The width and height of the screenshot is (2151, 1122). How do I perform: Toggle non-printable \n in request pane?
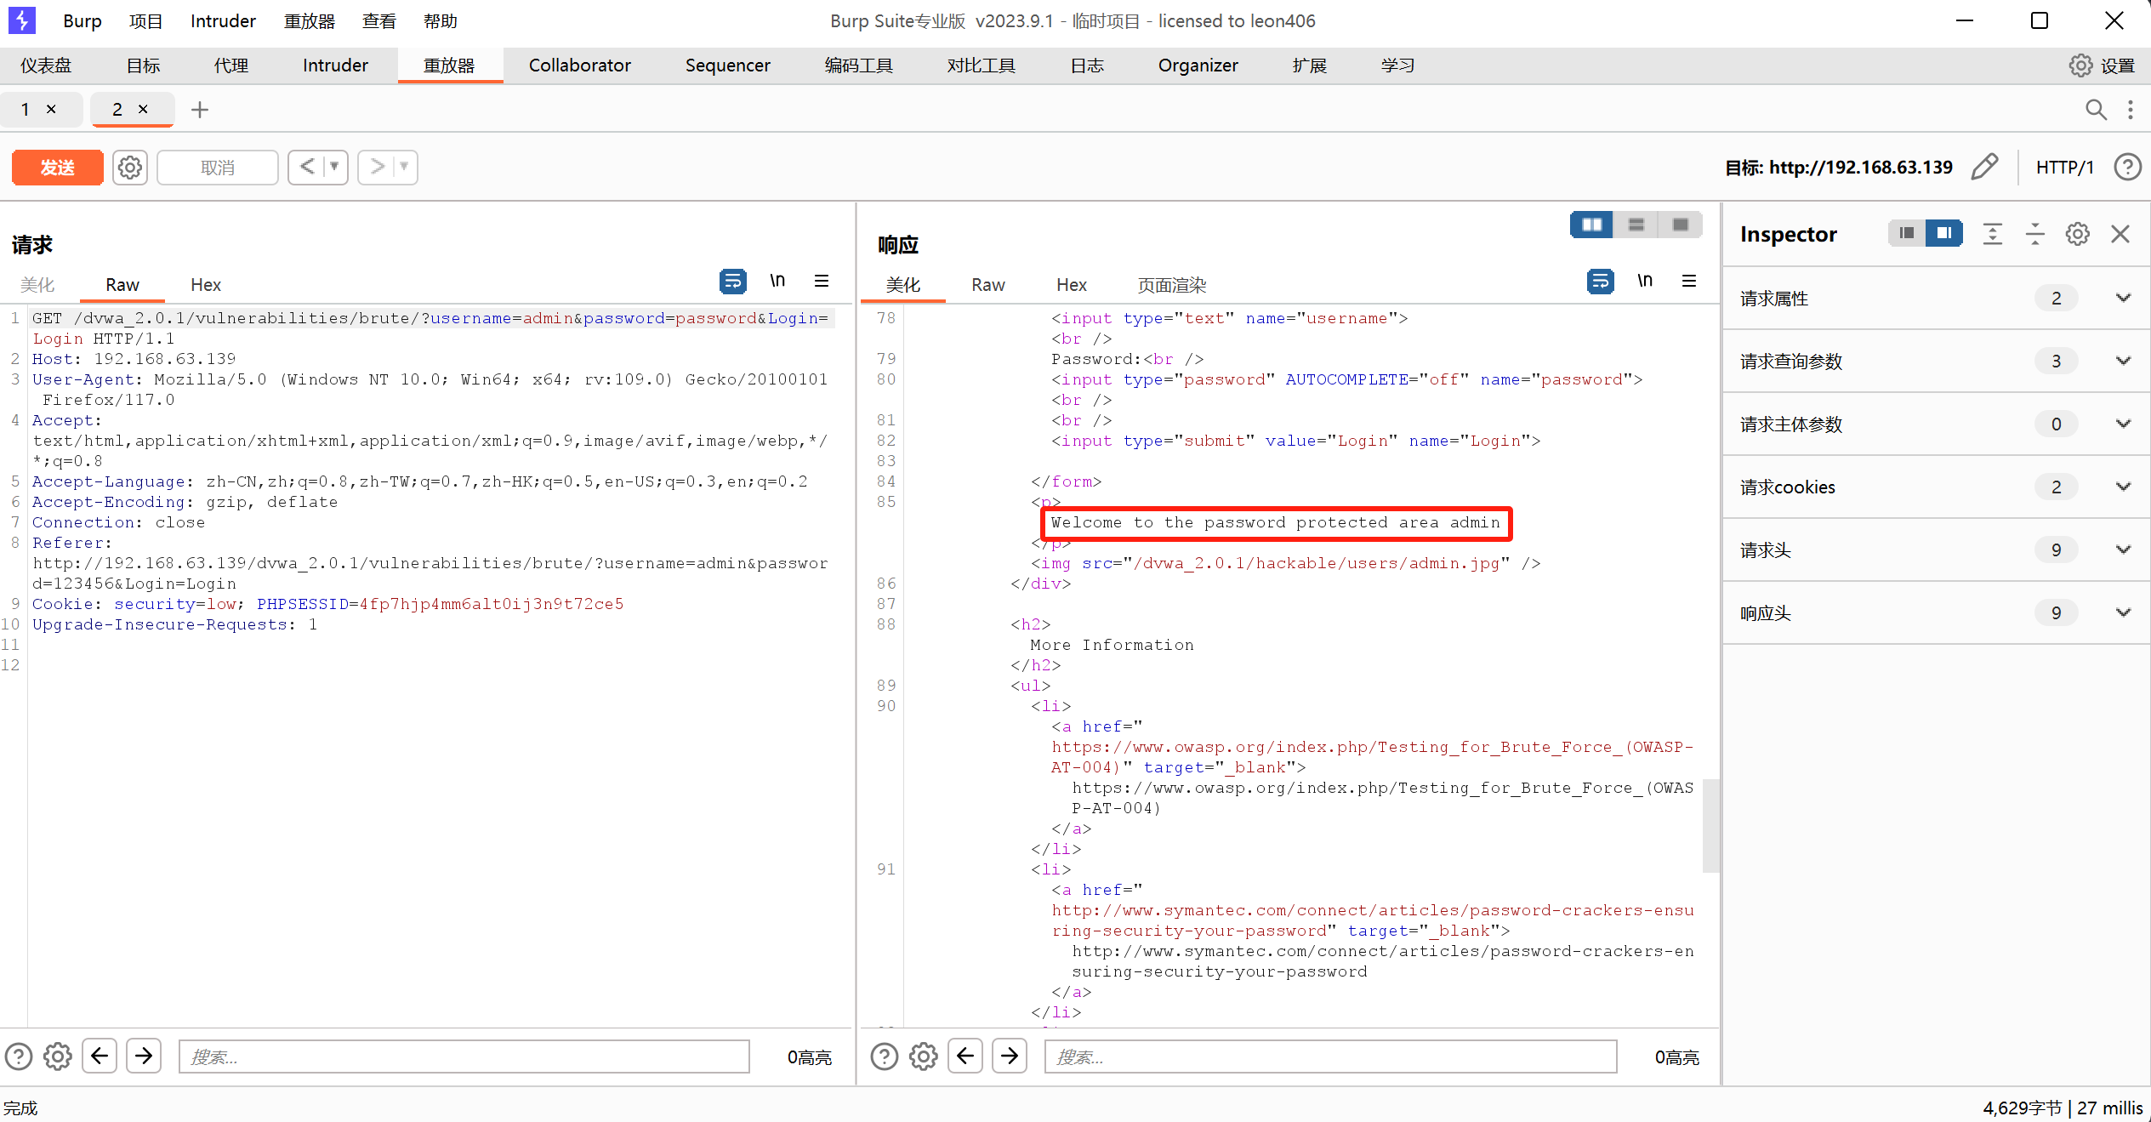[x=777, y=281]
